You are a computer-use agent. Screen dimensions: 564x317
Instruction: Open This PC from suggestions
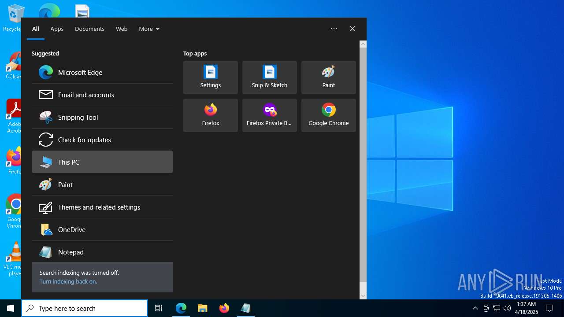[102, 162]
